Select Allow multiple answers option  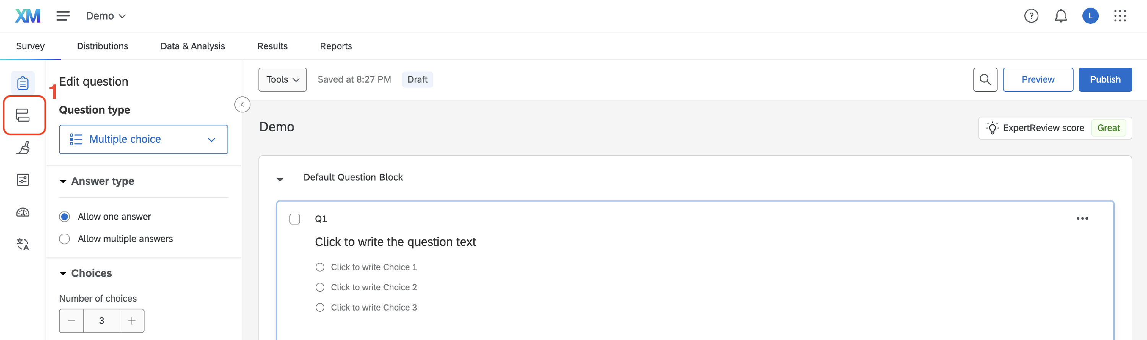tap(65, 239)
